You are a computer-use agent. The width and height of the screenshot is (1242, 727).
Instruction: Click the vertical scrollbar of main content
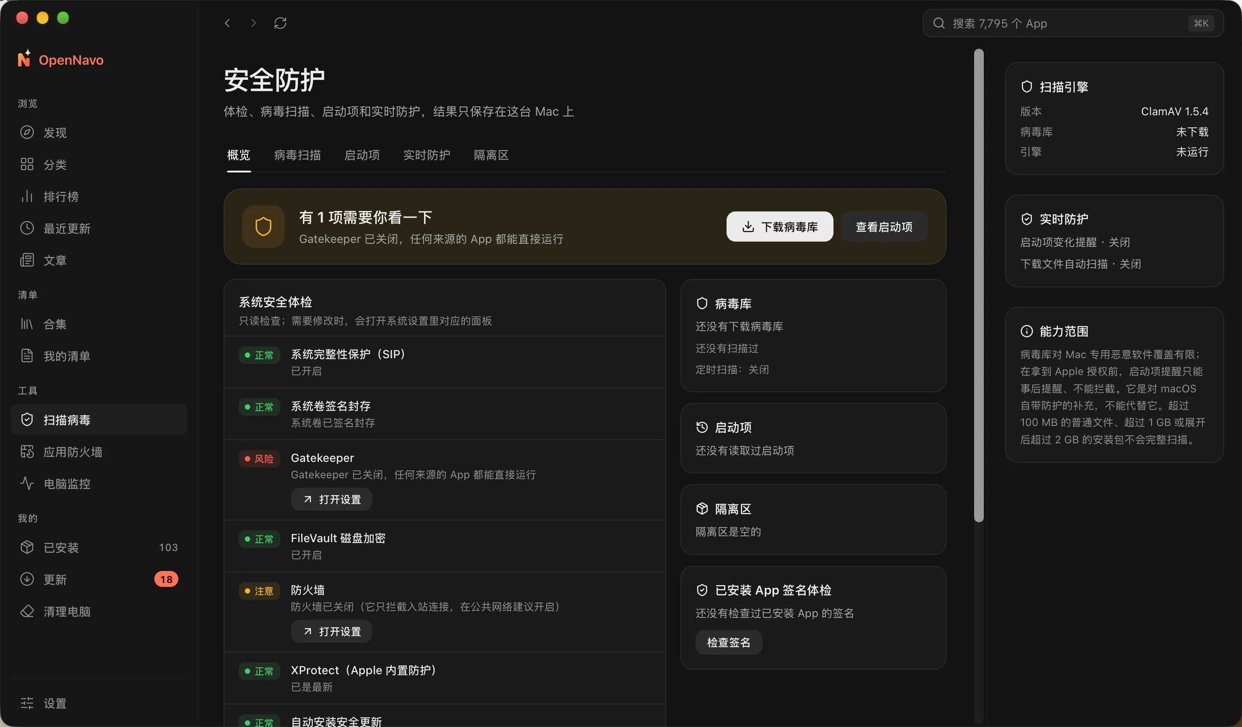point(979,285)
